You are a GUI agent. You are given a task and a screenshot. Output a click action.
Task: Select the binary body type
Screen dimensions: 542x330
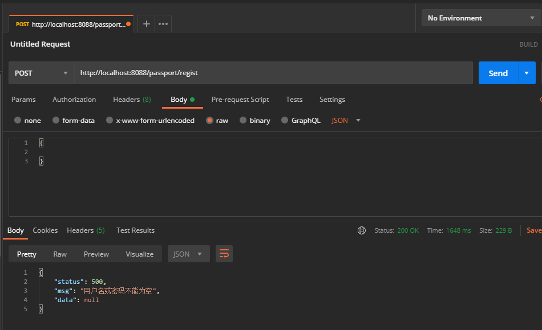pos(255,121)
